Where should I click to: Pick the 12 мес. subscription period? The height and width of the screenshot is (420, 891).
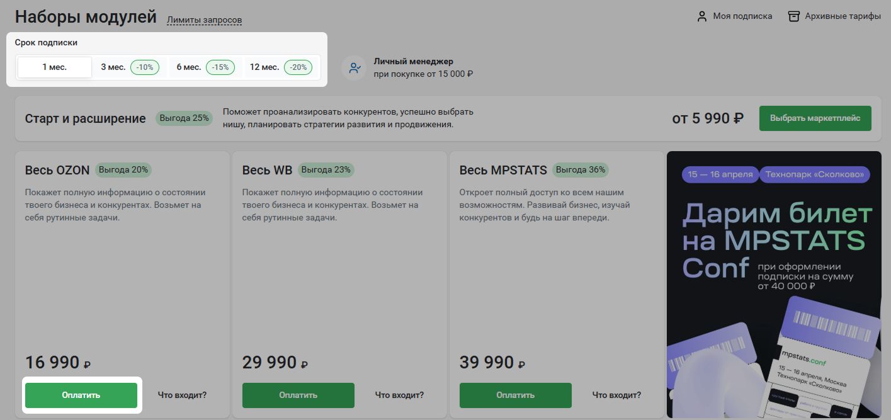(x=282, y=67)
